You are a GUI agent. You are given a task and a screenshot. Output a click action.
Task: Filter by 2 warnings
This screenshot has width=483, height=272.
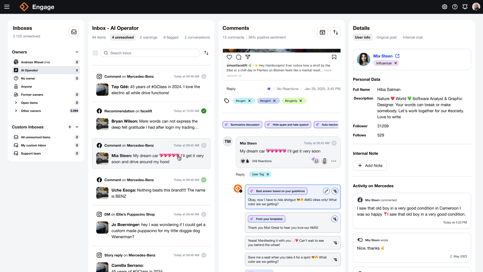[x=148, y=37]
